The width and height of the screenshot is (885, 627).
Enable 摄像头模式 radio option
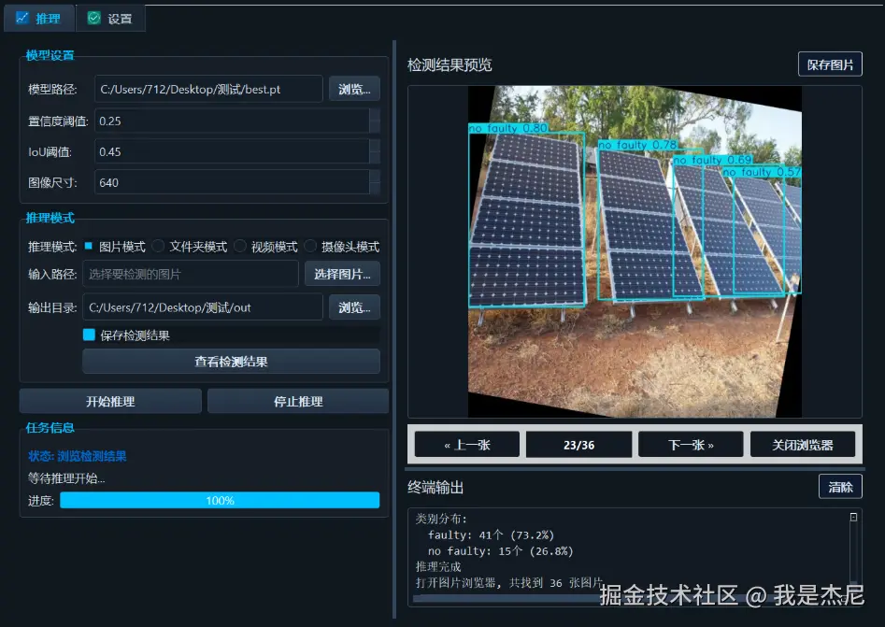[311, 247]
